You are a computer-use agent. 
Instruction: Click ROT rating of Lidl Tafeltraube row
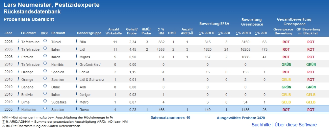[286, 49]
